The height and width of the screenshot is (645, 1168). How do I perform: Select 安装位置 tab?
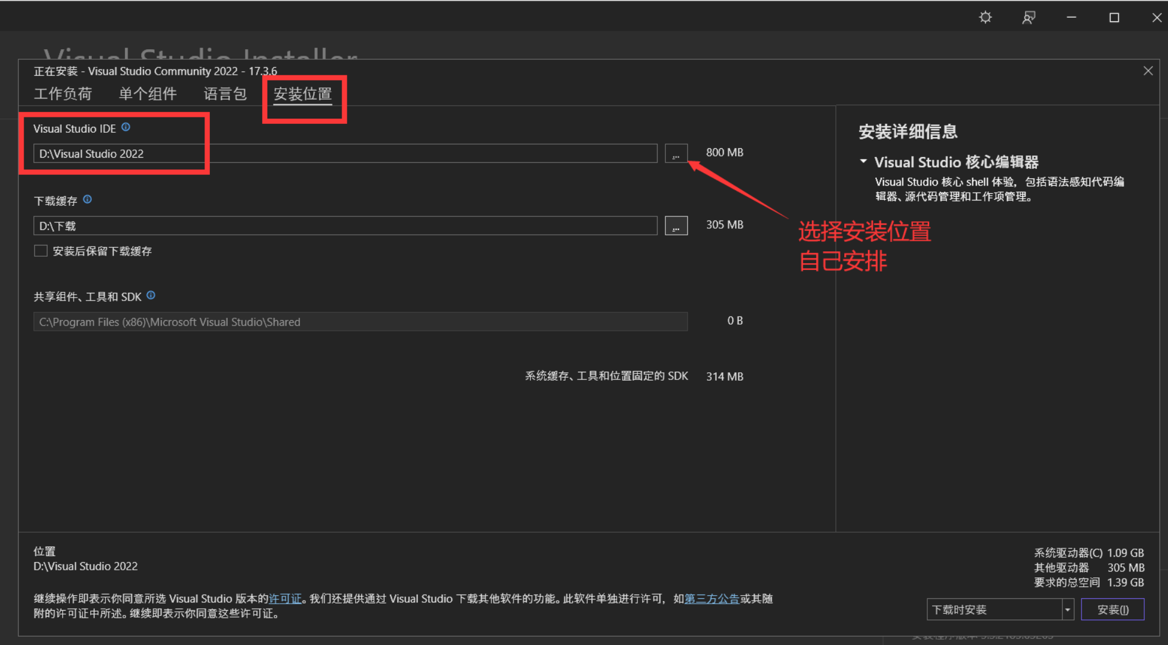302,94
